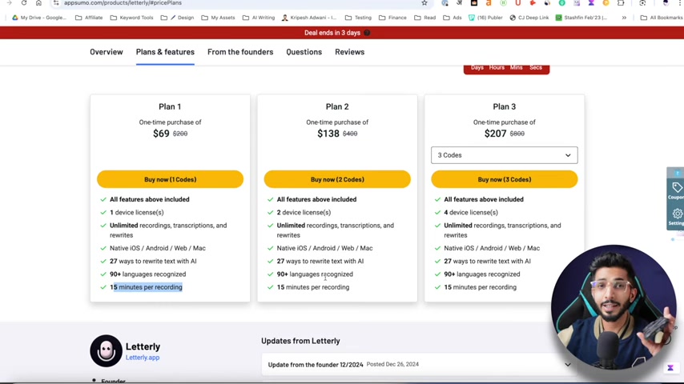Select the Plans & features tab
The height and width of the screenshot is (384, 684).
[165, 52]
